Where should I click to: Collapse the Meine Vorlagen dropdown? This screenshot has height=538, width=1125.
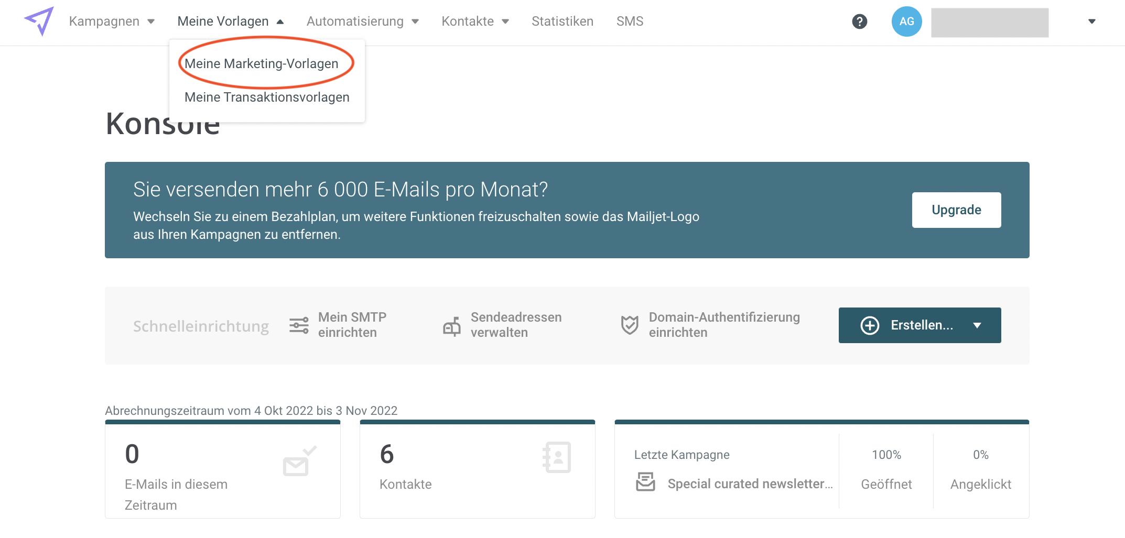[x=230, y=21]
